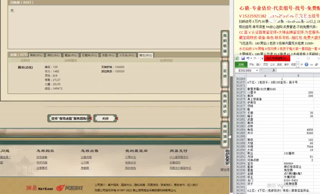
Task: Click the Excel save icon
Action: (243, 58)
